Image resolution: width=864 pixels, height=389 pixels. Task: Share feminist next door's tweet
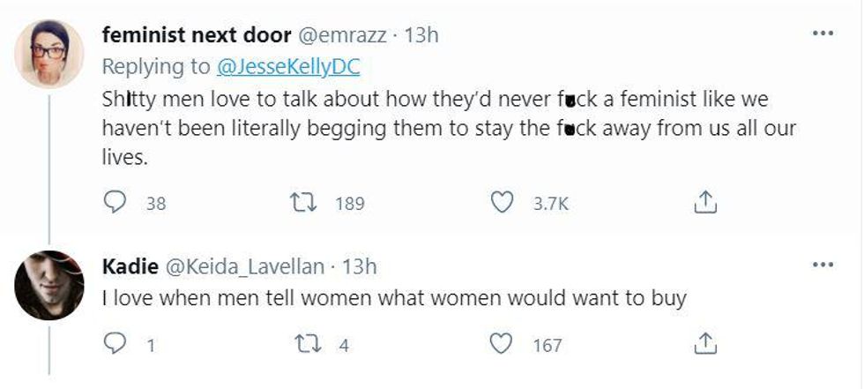704,204
